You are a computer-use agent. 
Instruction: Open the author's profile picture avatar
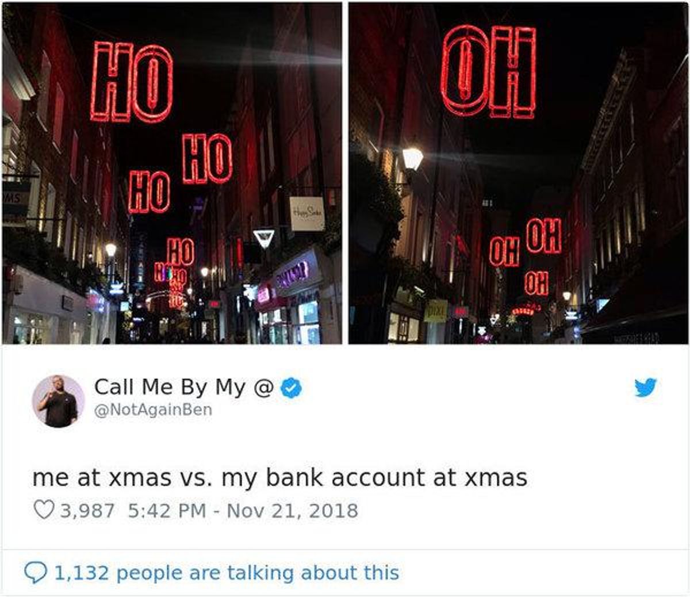coord(58,401)
